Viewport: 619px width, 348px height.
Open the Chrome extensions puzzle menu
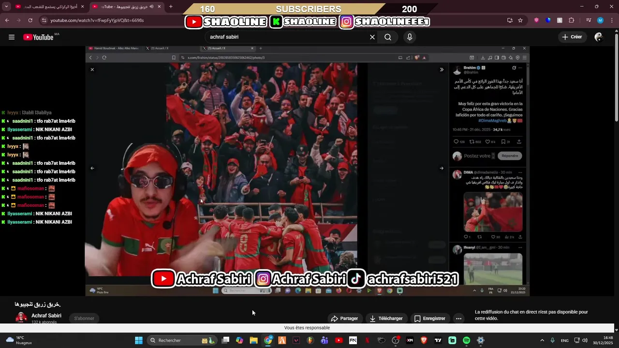coord(571,20)
